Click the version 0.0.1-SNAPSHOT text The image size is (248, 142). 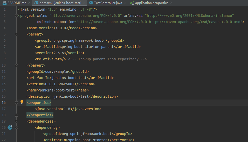pos(60,84)
